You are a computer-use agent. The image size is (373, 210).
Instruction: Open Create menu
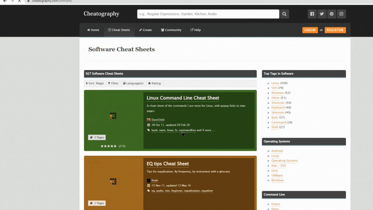tap(145, 30)
